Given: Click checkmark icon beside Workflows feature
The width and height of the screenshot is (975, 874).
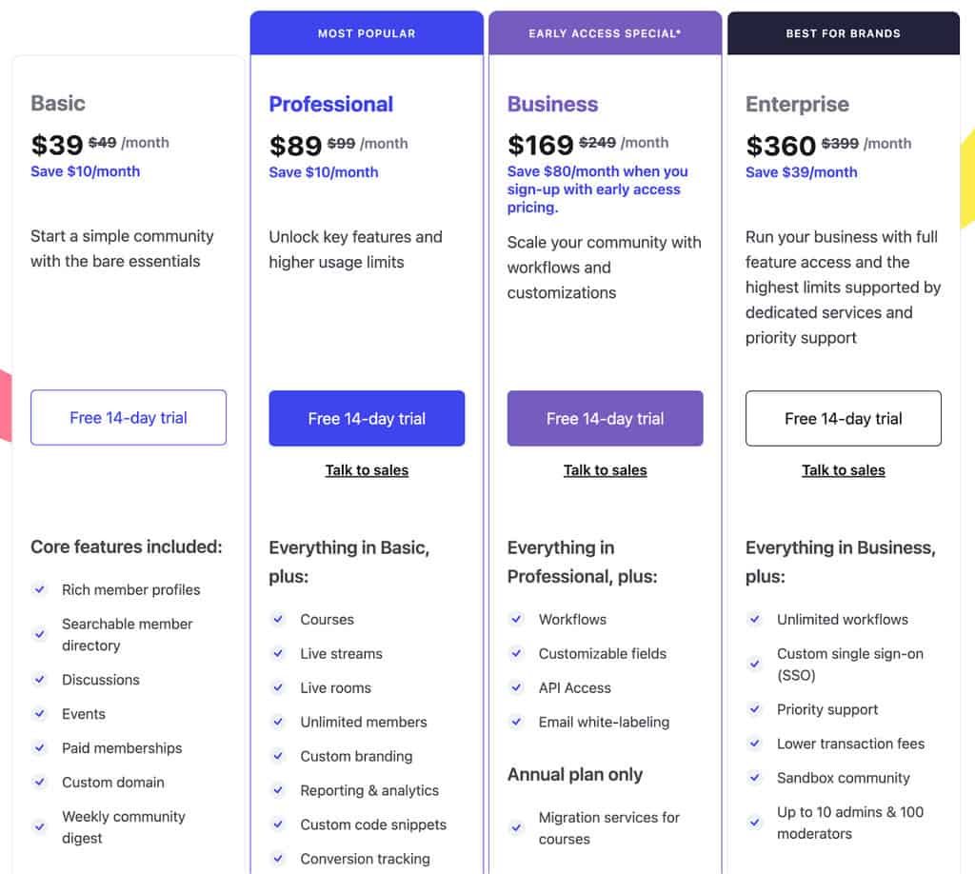Looking at the screenshot, I should 516,619.
